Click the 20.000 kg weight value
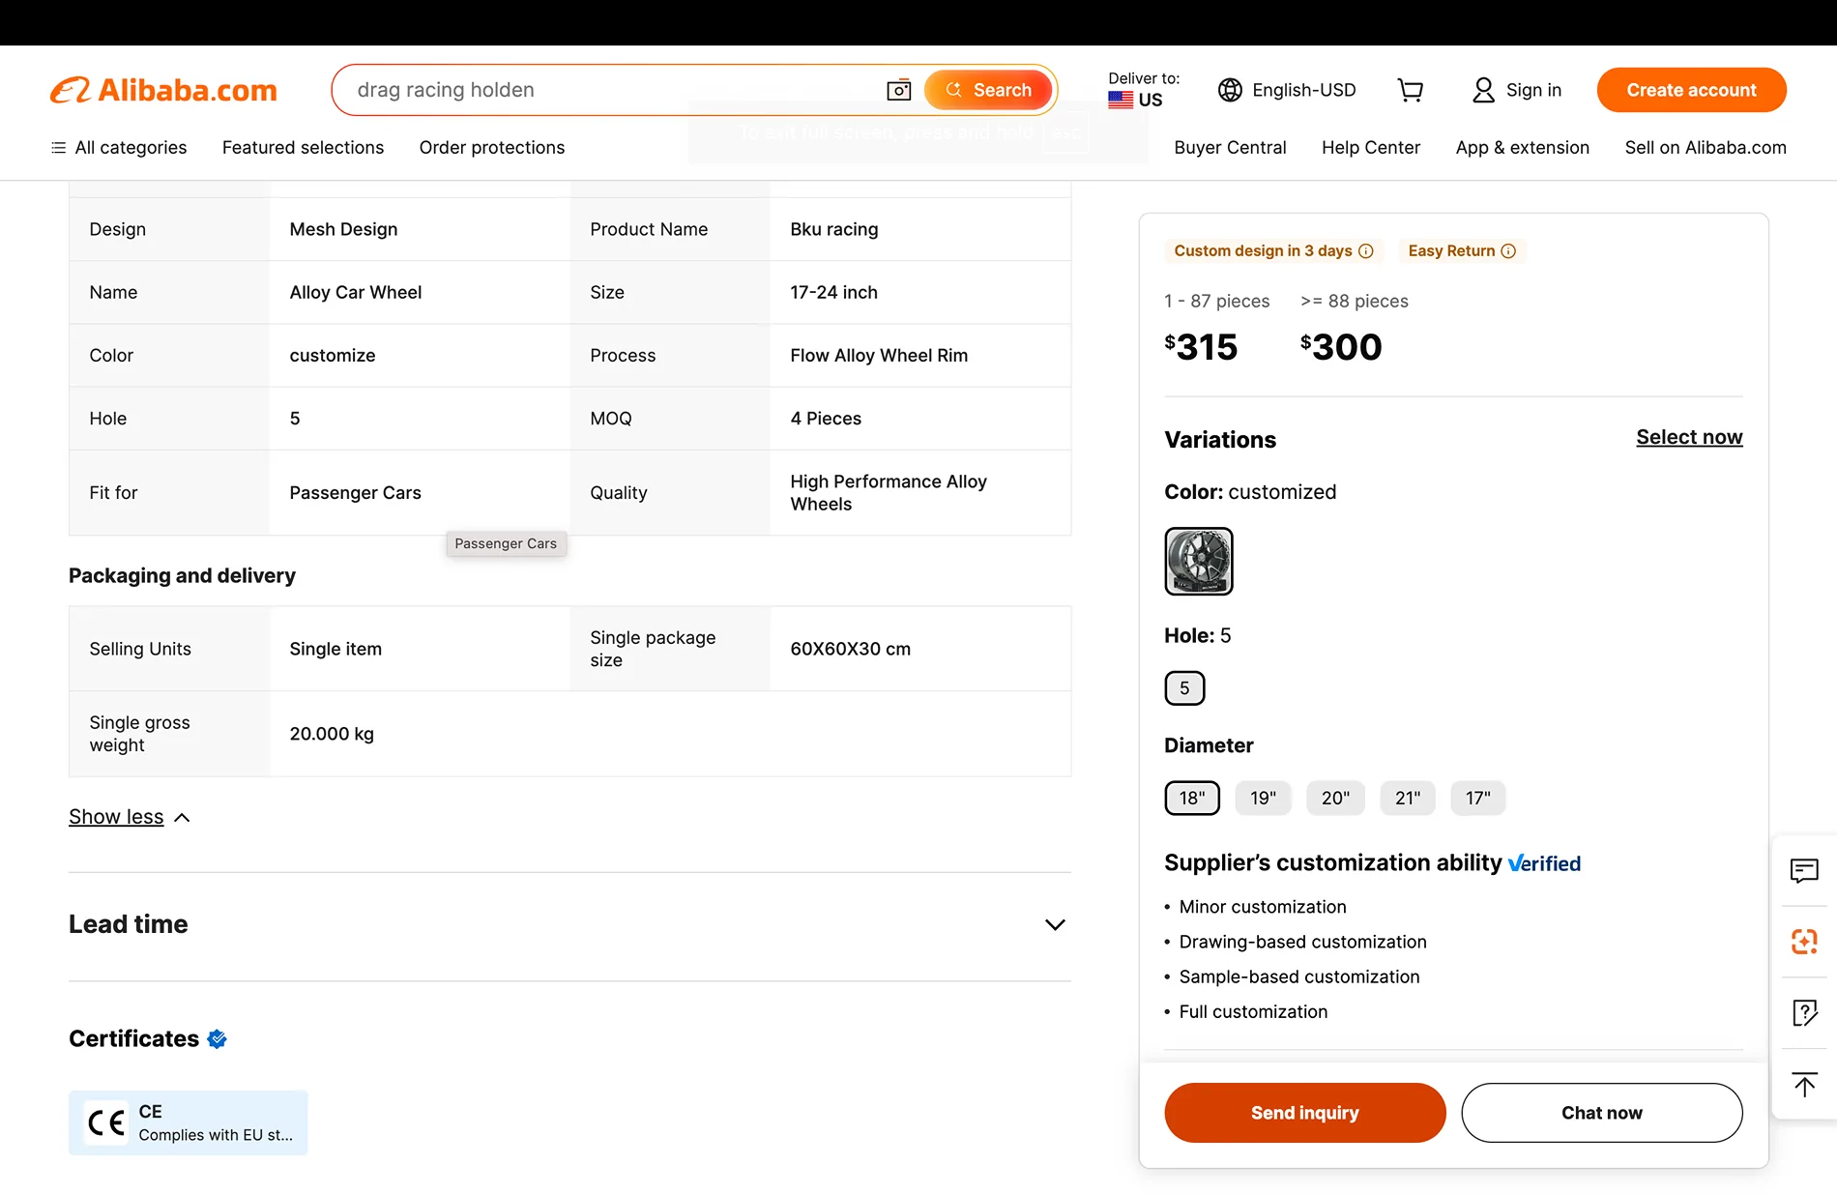 coord(332,735)
